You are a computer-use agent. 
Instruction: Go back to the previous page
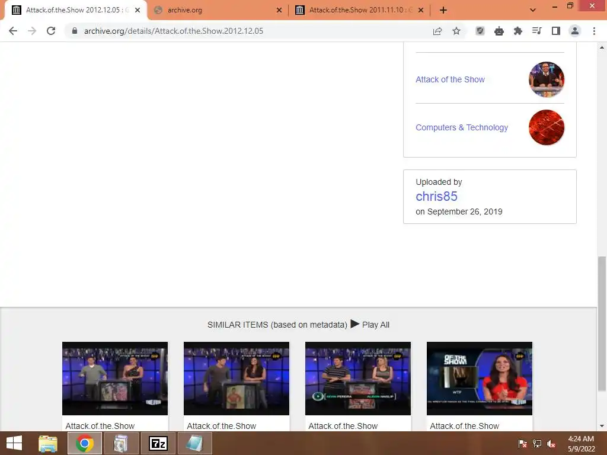13,31
